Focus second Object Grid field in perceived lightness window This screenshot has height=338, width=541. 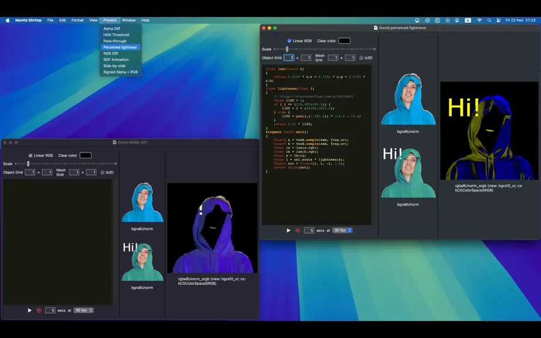click(x=306, y=58)
